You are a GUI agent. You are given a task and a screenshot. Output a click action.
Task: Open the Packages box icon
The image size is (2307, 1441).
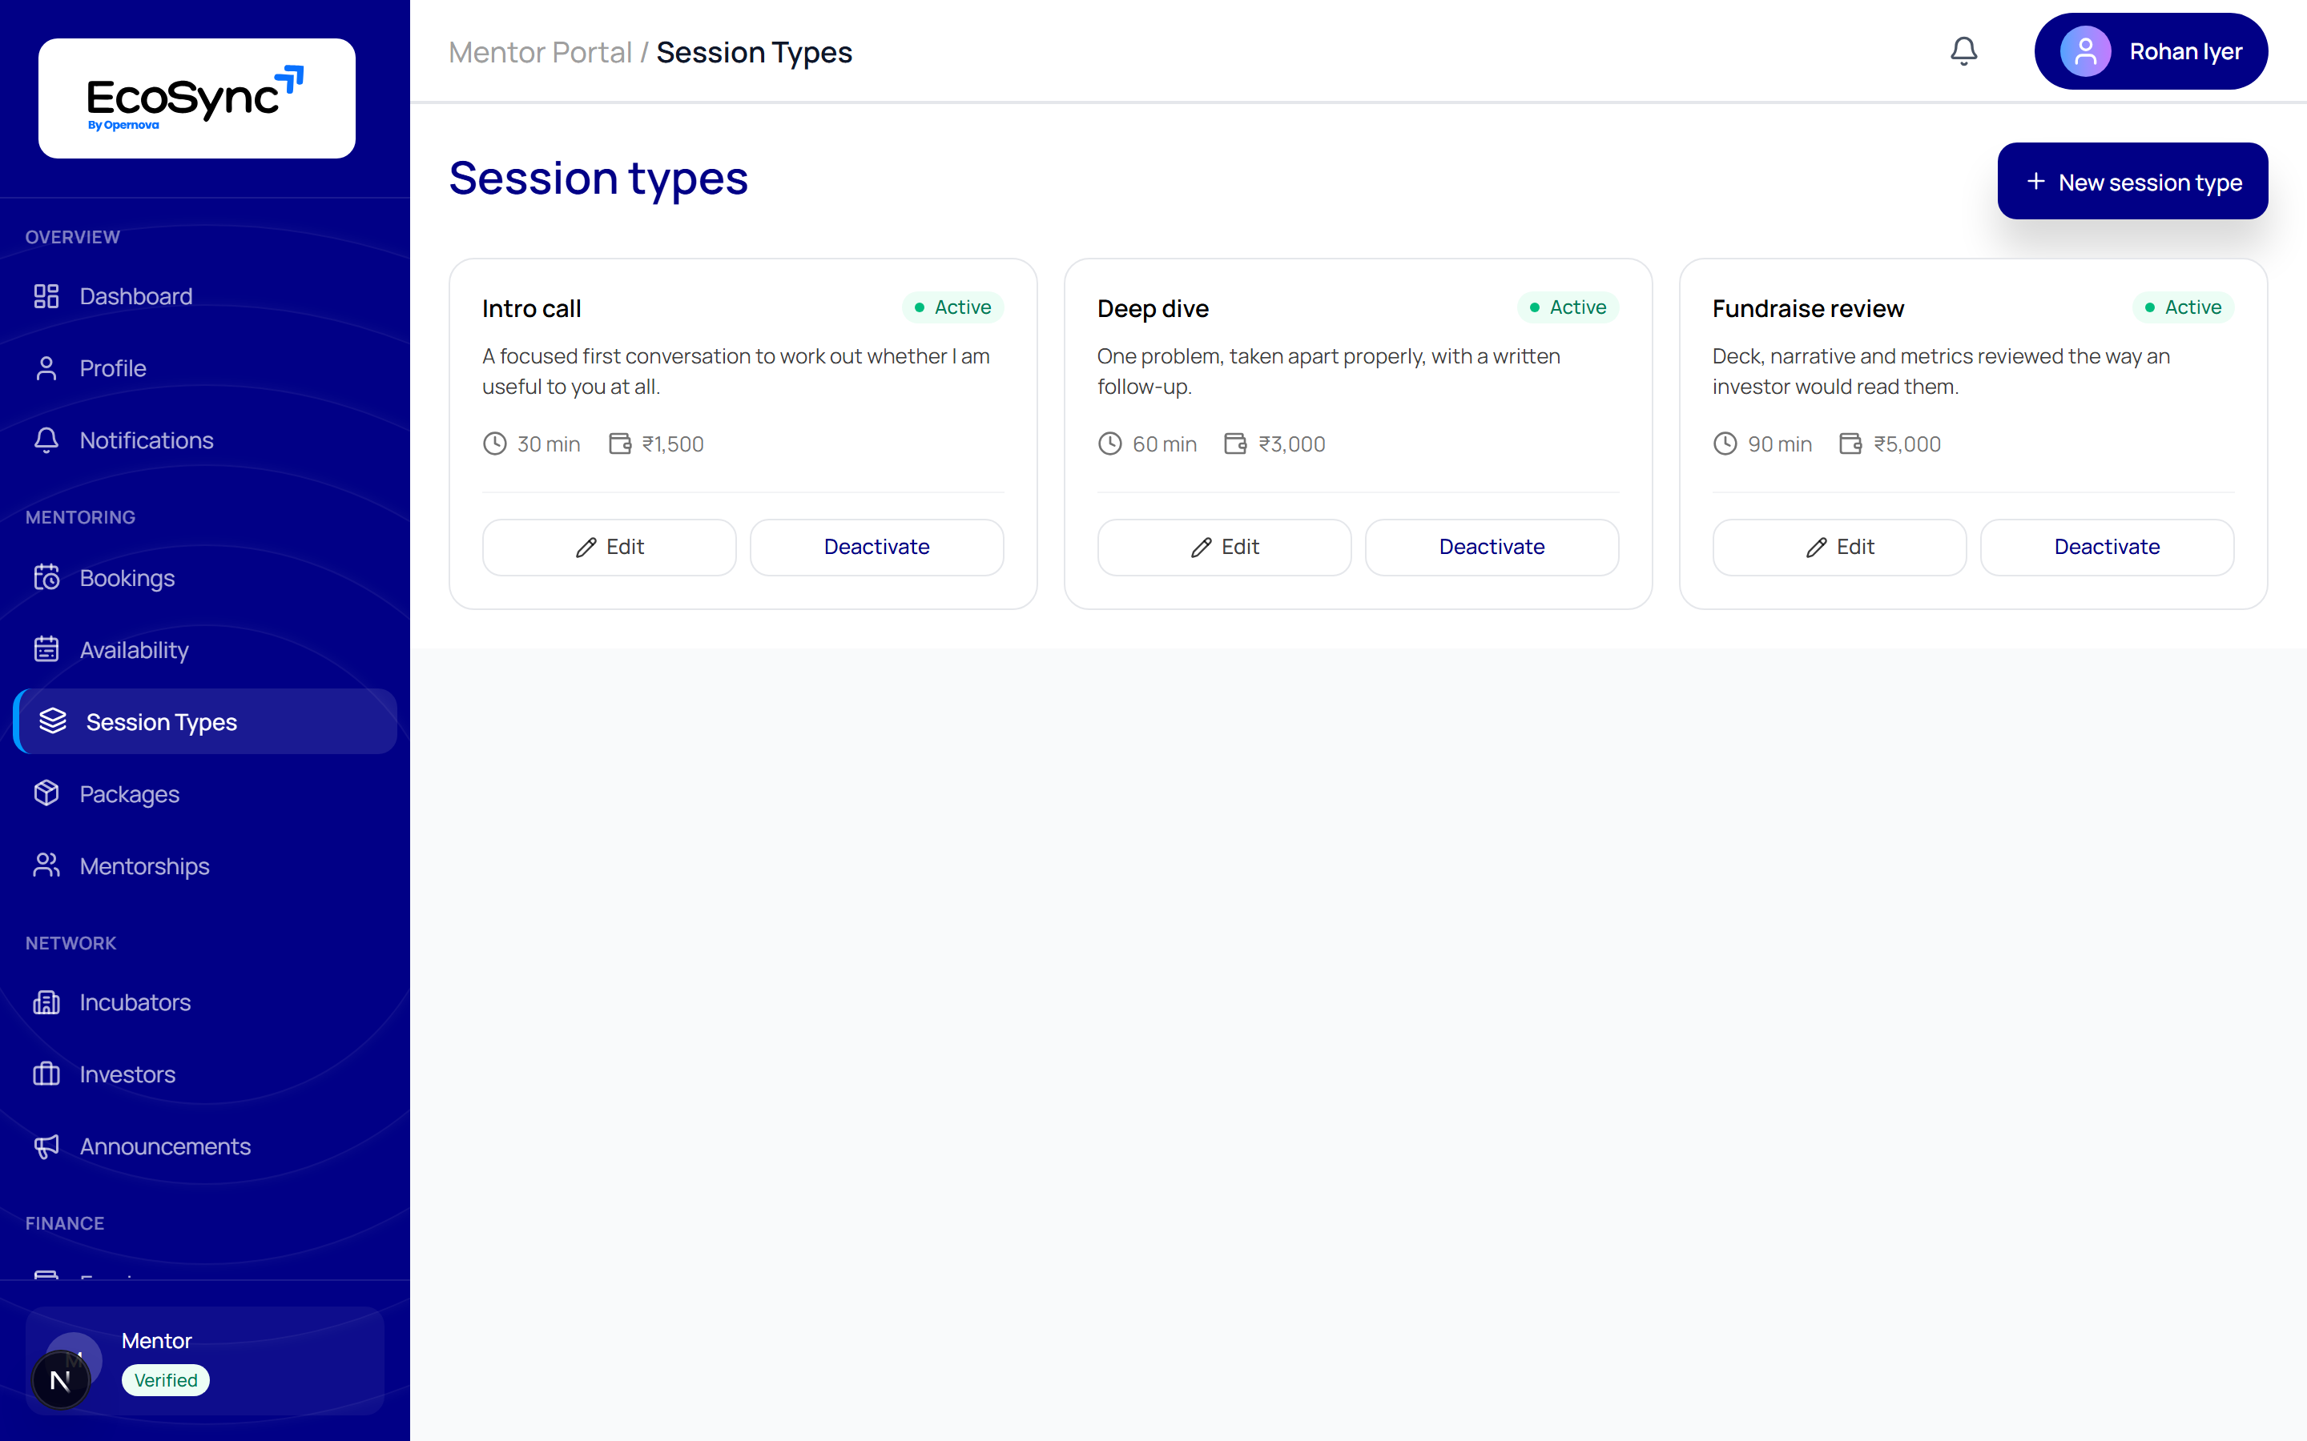(46, 794)
